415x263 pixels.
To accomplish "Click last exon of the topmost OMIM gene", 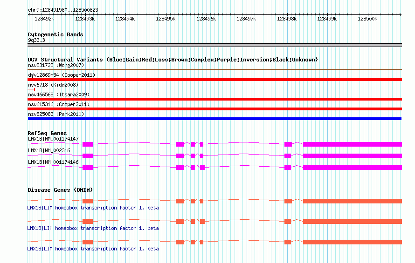I will click(x=353, y=201).
